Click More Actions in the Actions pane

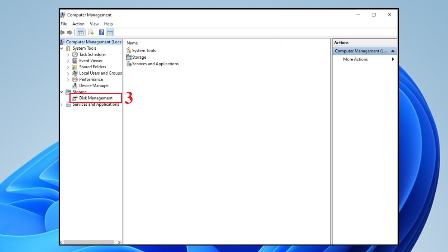click(x=355, y=59)
